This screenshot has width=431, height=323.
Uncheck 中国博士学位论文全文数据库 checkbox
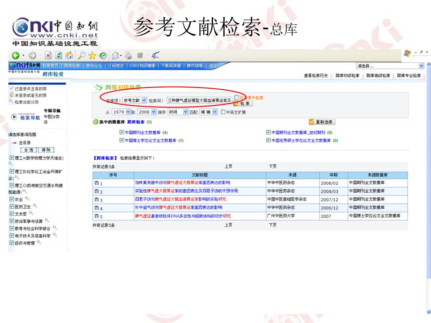(122, 140)
